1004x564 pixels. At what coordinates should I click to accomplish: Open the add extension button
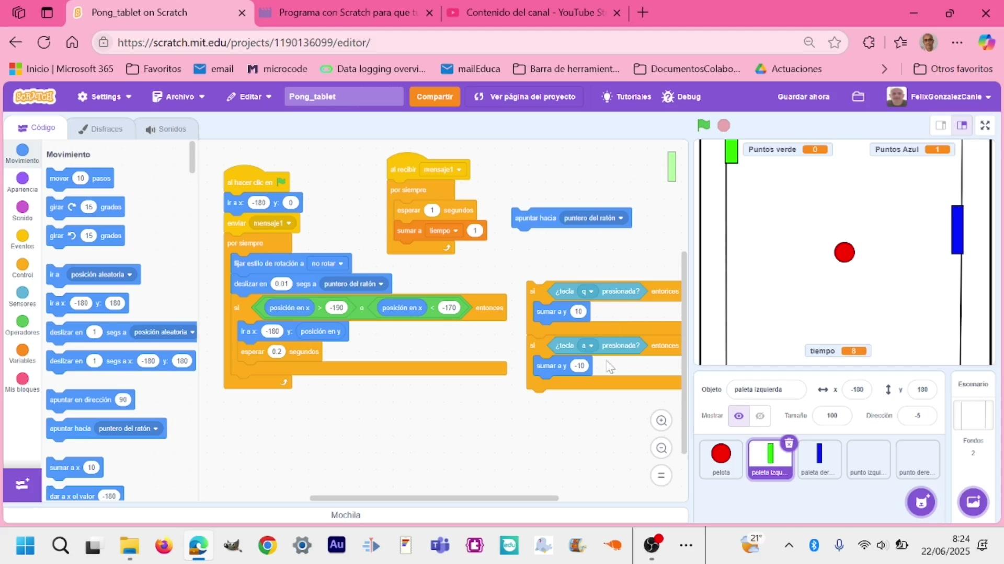click(22, 485)
